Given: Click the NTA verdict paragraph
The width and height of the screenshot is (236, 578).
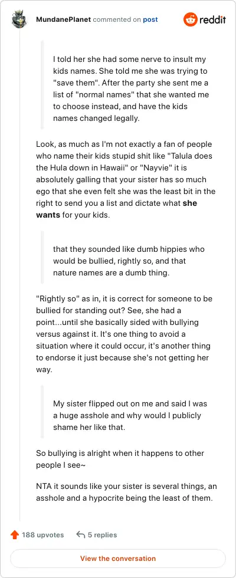Looking at the screenshot, I should click(124, 492).
